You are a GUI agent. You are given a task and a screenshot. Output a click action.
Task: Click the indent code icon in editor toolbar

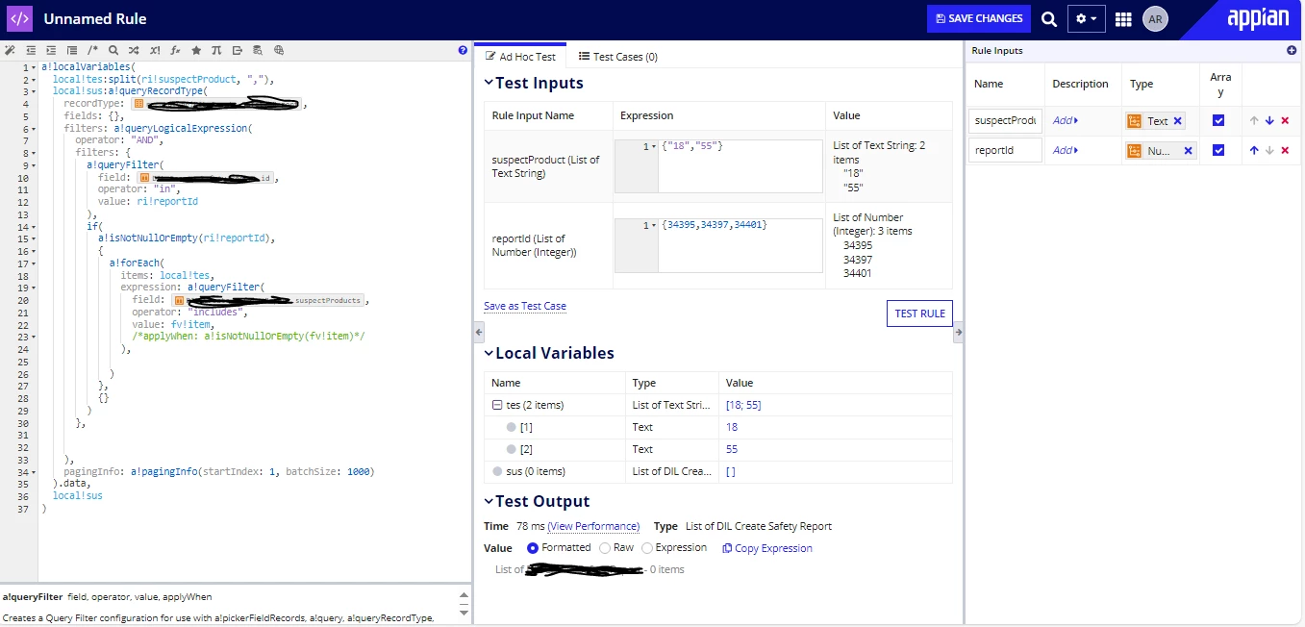(51, 50)
